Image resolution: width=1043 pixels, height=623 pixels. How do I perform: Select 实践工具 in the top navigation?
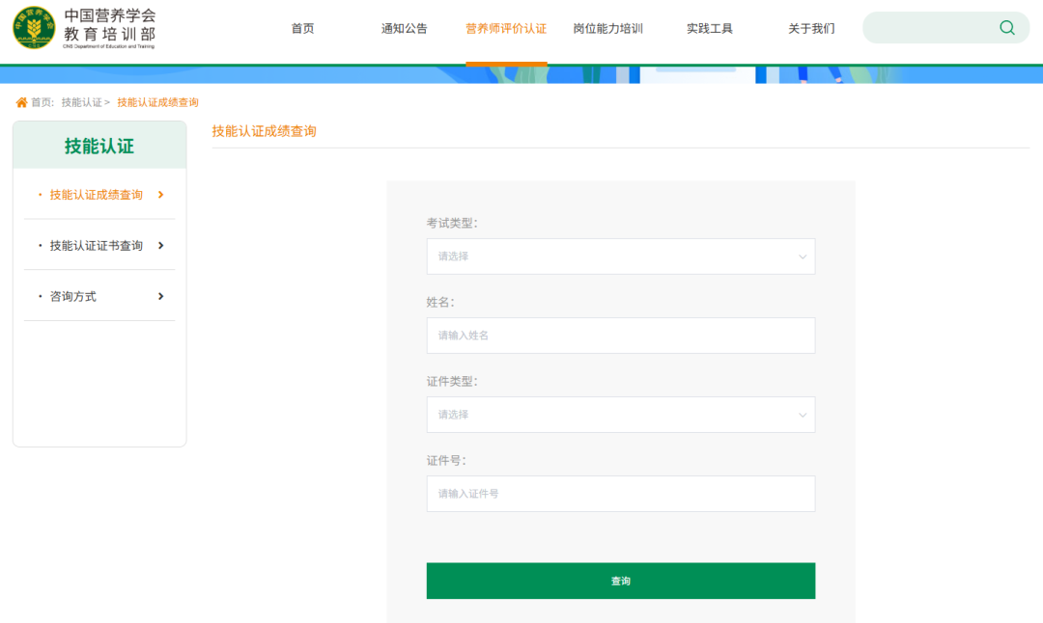tap(708, 28)
